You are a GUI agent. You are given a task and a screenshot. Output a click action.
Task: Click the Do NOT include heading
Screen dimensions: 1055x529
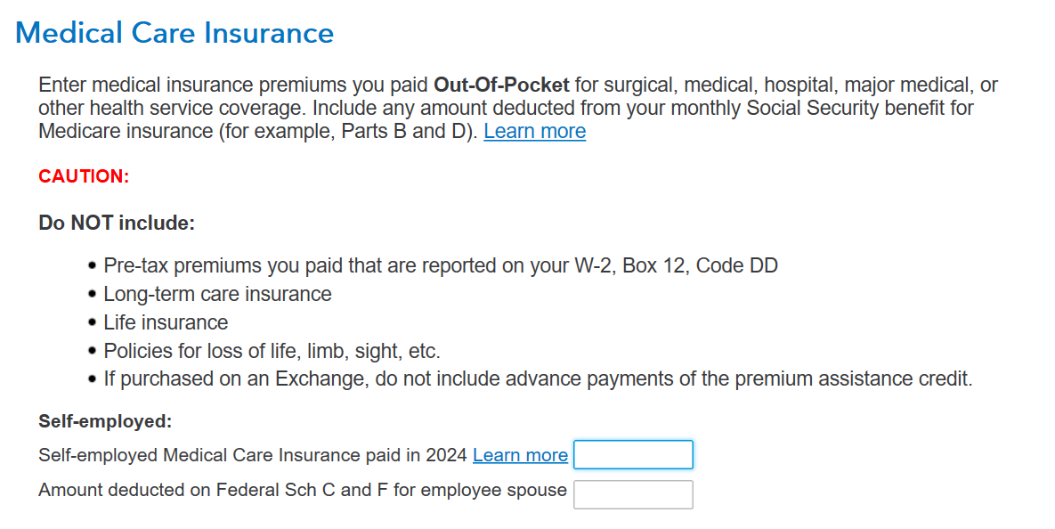click(117, 223)
